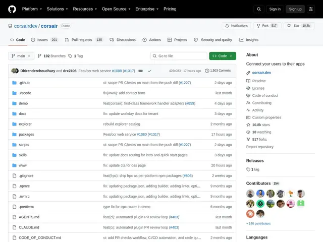Click the tag icon next to 1 Tag
The image size is (323, 242).
click(x=70, y=56)
